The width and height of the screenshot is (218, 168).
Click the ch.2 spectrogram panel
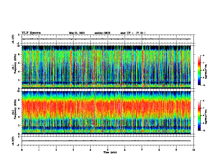106,113
